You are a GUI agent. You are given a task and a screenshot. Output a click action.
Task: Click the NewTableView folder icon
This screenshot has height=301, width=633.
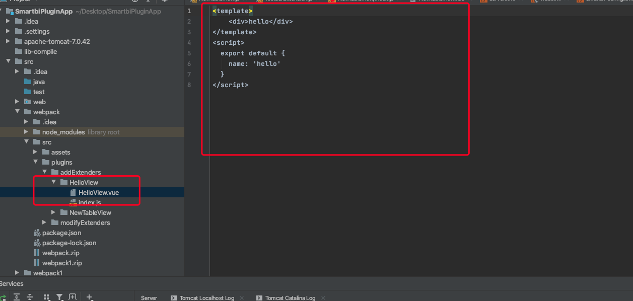click(x=64, y=212)
